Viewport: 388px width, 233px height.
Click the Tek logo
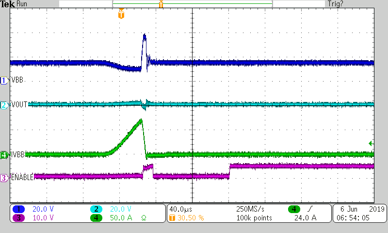[7, 4]
